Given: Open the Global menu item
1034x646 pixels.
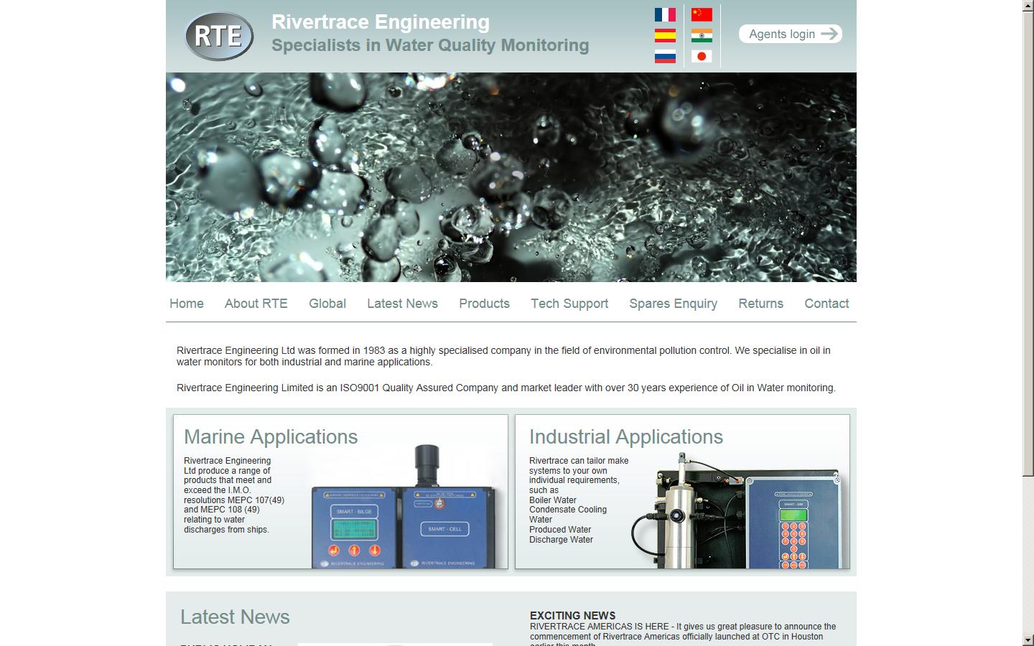Looking at the screenshot, I should point(327,304).
